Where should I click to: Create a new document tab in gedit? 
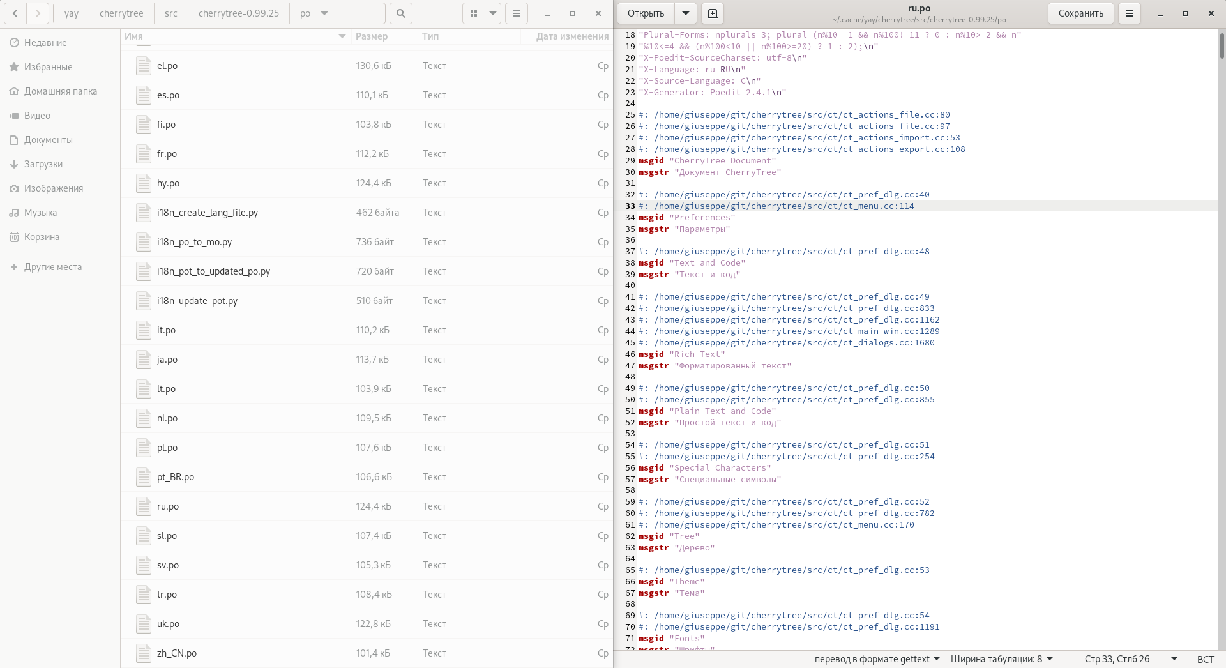coord(713,13)
